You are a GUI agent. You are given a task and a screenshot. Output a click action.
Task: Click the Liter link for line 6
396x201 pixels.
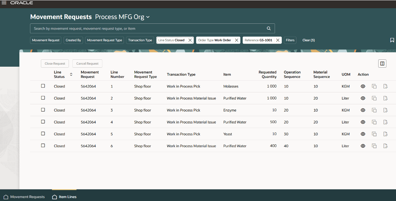[x=345, y=146]
